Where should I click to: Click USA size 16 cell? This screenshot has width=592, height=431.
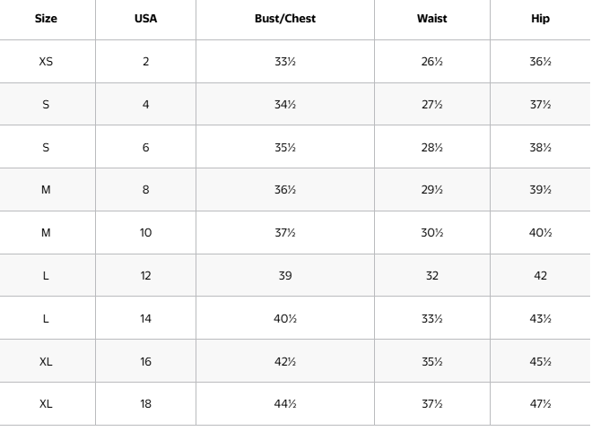145,362
